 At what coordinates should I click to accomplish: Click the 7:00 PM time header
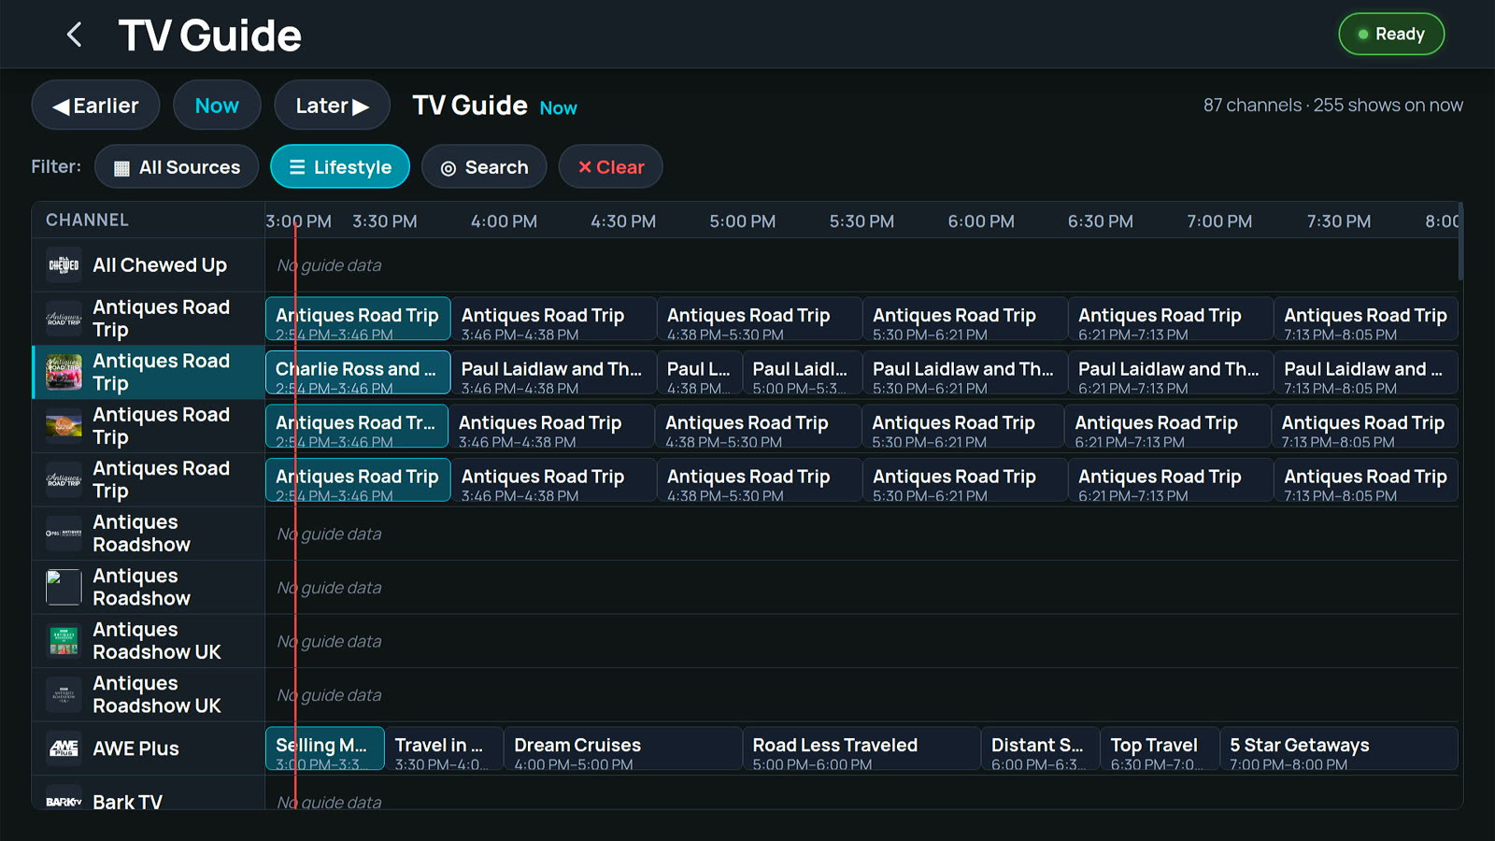[x=1219, y=221]
